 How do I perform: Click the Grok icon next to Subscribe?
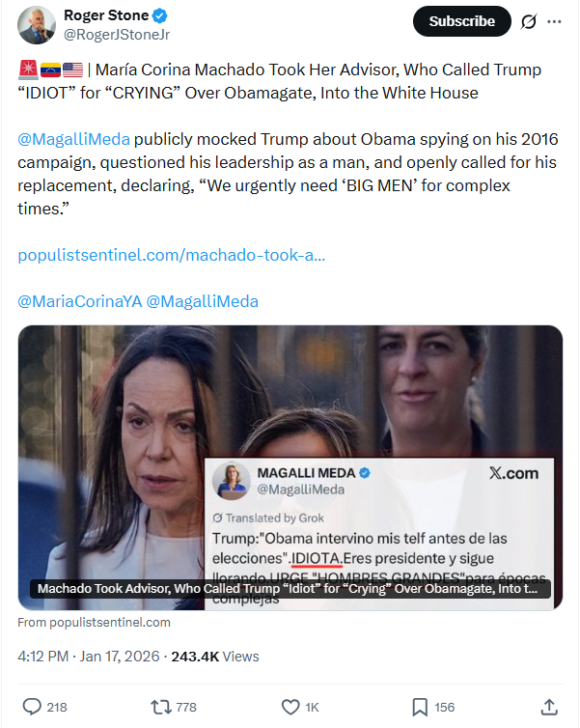[529, 21]
